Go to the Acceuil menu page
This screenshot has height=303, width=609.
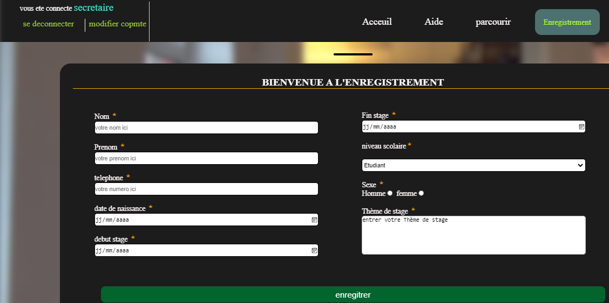click(x=377, y=22)
